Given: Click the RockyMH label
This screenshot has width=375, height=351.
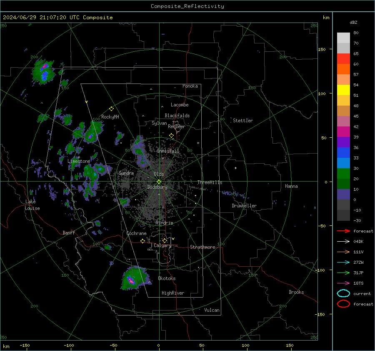Looking at the screenshot, I should tap(110, 117).
